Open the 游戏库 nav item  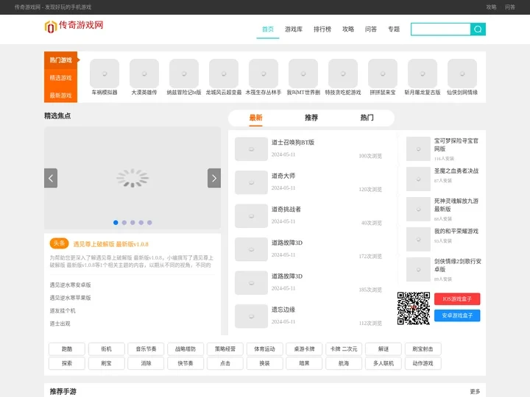(x=294, y=29)
